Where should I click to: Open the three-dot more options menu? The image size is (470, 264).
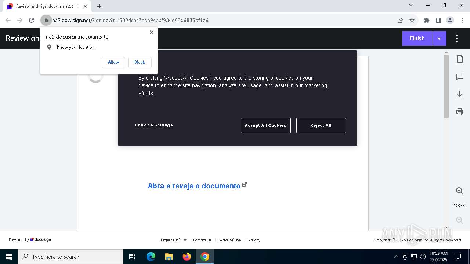click(x=457, y=38)
